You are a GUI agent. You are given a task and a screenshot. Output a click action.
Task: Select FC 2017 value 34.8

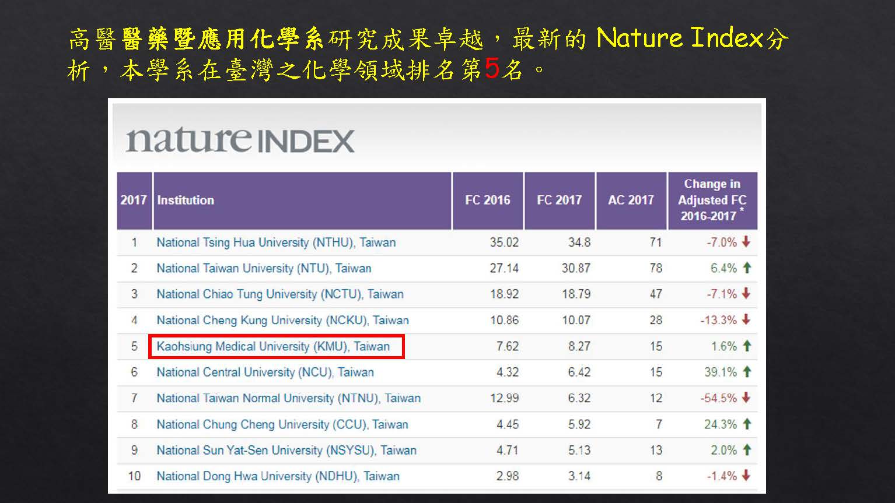(579, 242)
